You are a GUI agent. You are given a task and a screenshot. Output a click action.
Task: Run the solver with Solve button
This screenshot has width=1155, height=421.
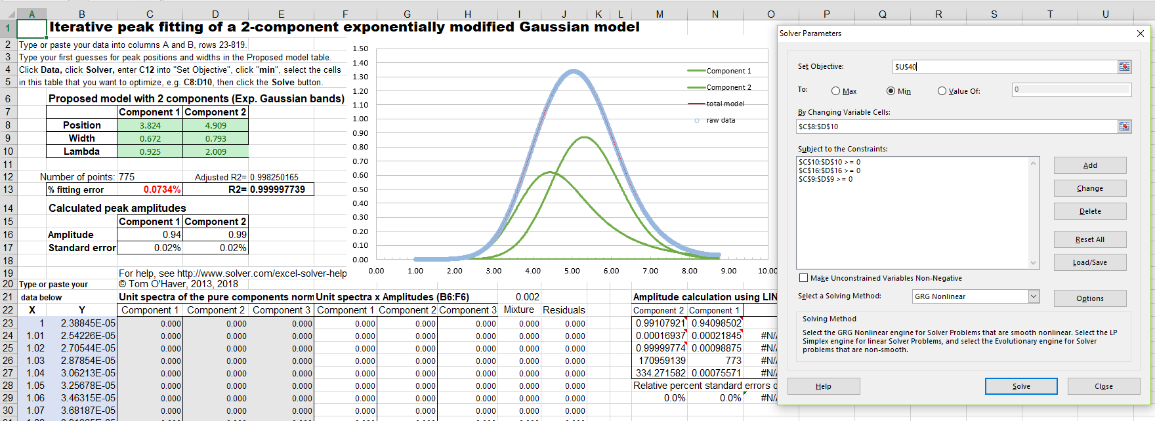(1020, 386)
